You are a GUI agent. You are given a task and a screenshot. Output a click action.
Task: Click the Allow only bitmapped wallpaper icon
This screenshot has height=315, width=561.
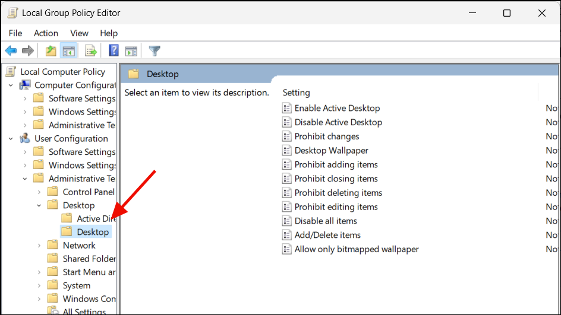click(x=286, y=249)
